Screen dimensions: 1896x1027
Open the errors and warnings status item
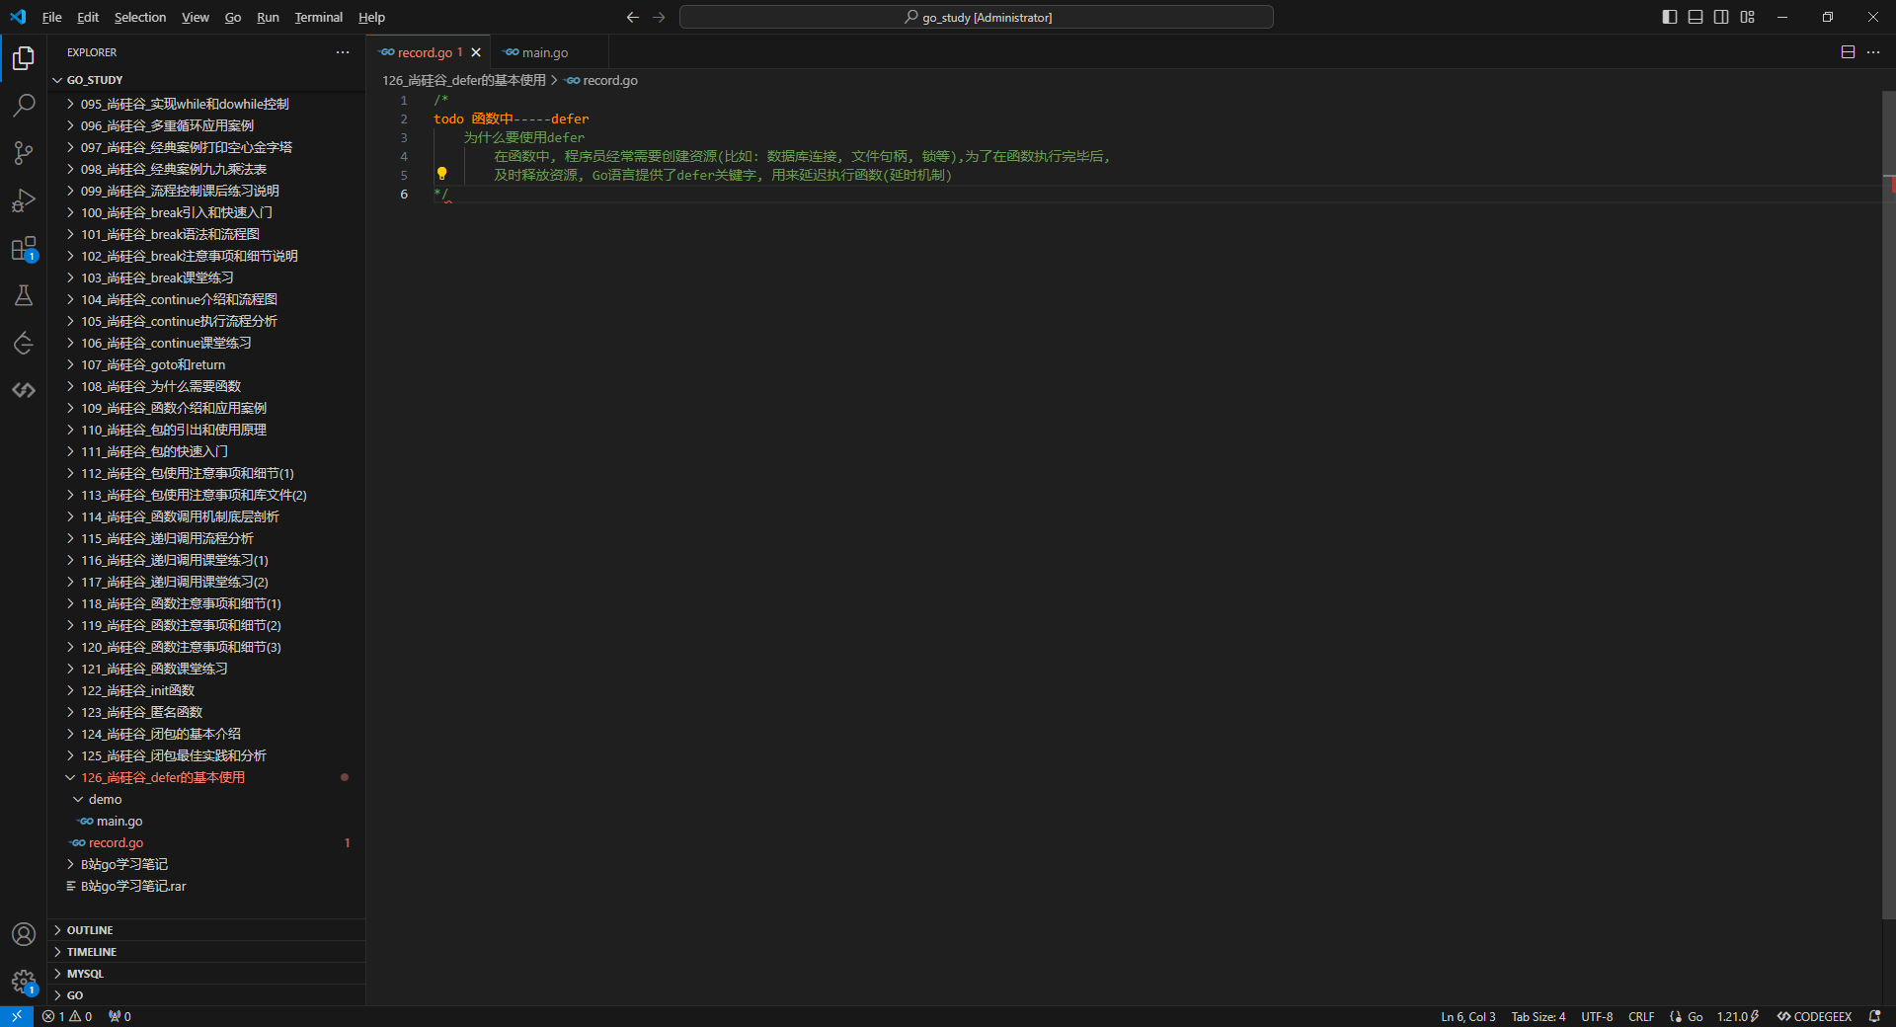(x=67, y=1016)
